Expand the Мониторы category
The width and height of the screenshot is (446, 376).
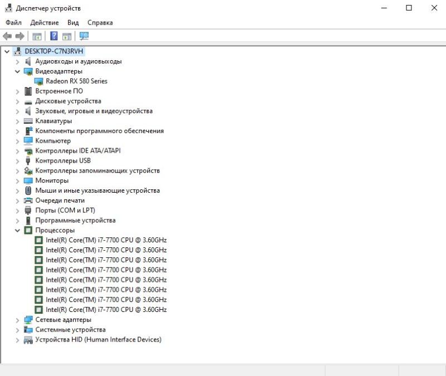coord(17,181)
